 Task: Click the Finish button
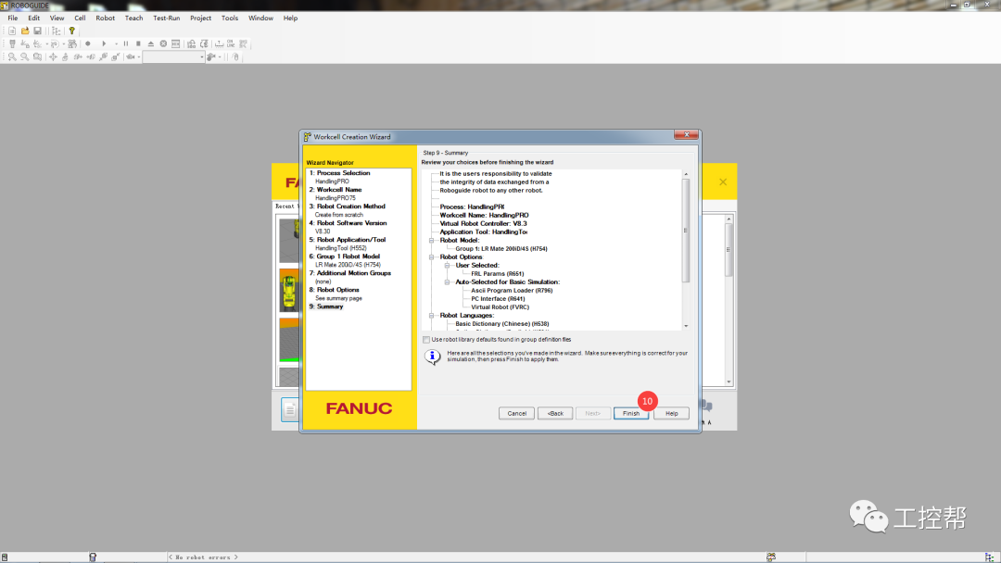(631, 413)
